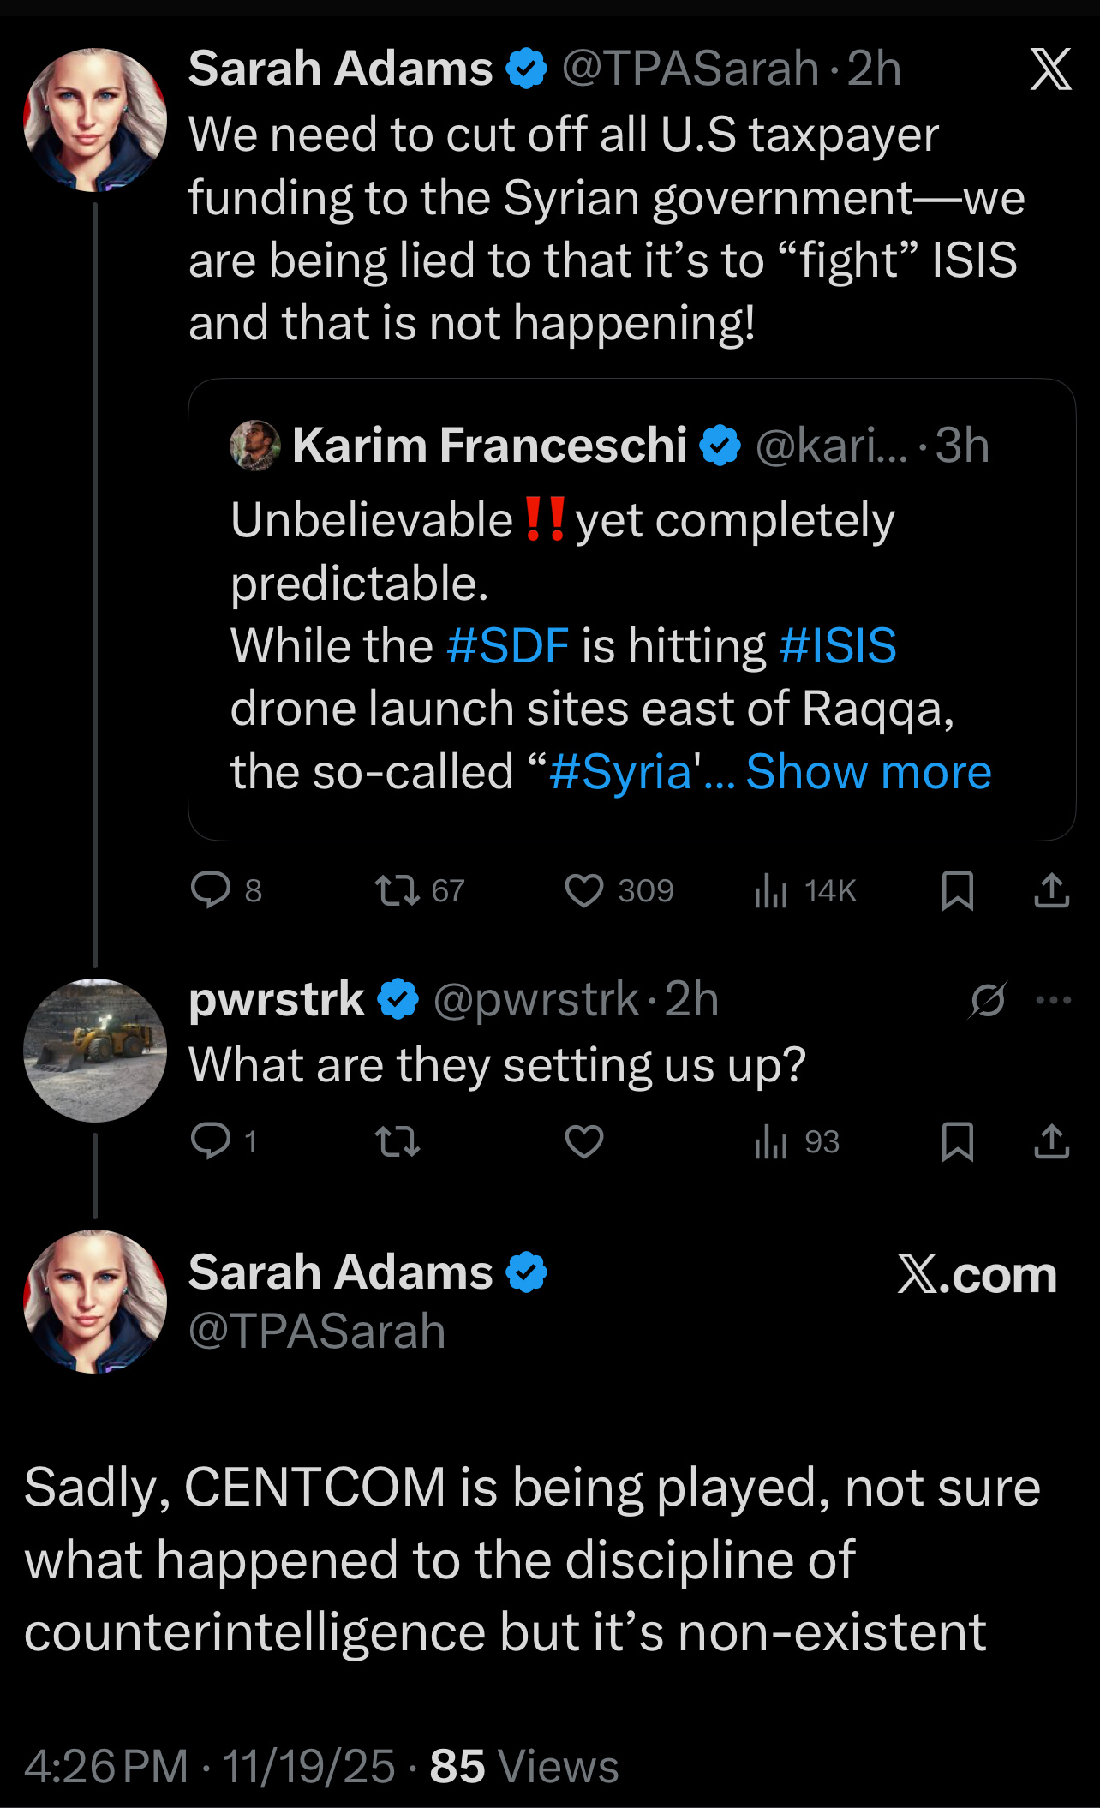Open the #ISIS hashtag link

tap(837, 646)
